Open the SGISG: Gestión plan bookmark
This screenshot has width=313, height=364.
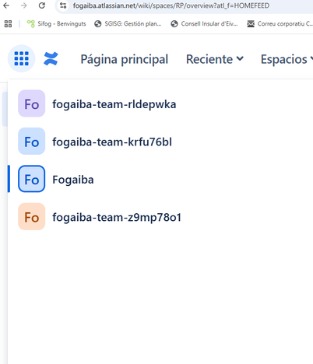pyautogui.click(x=128, y=24)
